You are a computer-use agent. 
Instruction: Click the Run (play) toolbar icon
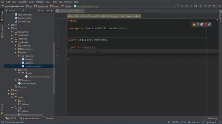[x=182, y=6]
